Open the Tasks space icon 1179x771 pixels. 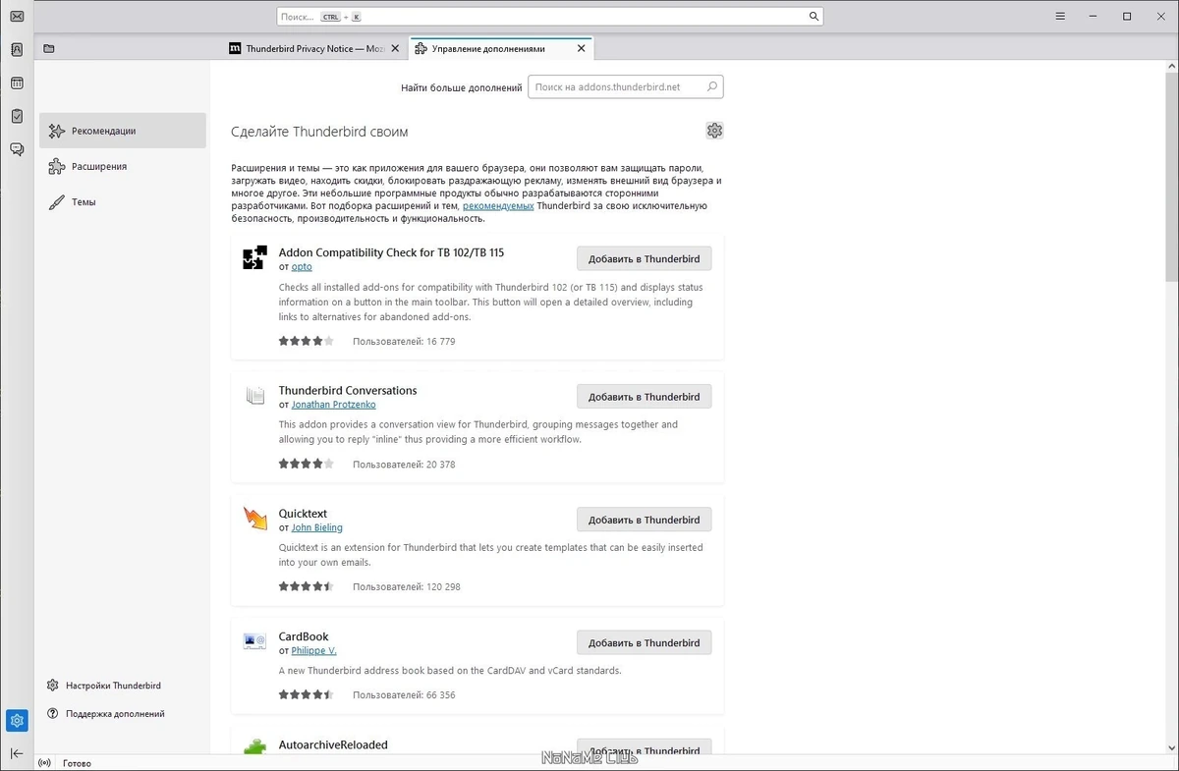17,116
